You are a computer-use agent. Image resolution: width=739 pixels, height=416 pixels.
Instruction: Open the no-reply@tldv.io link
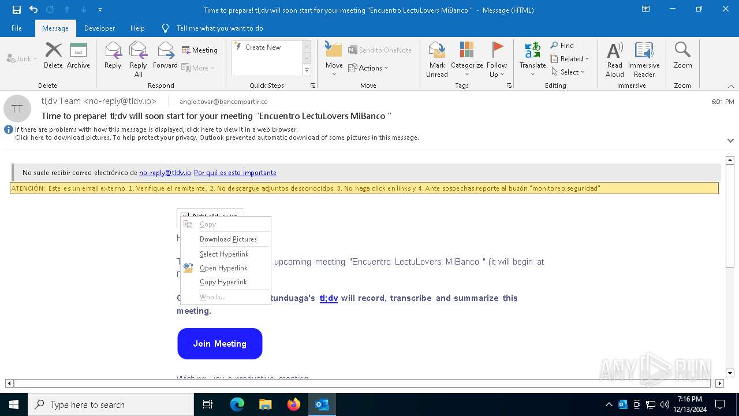[165, 173]
